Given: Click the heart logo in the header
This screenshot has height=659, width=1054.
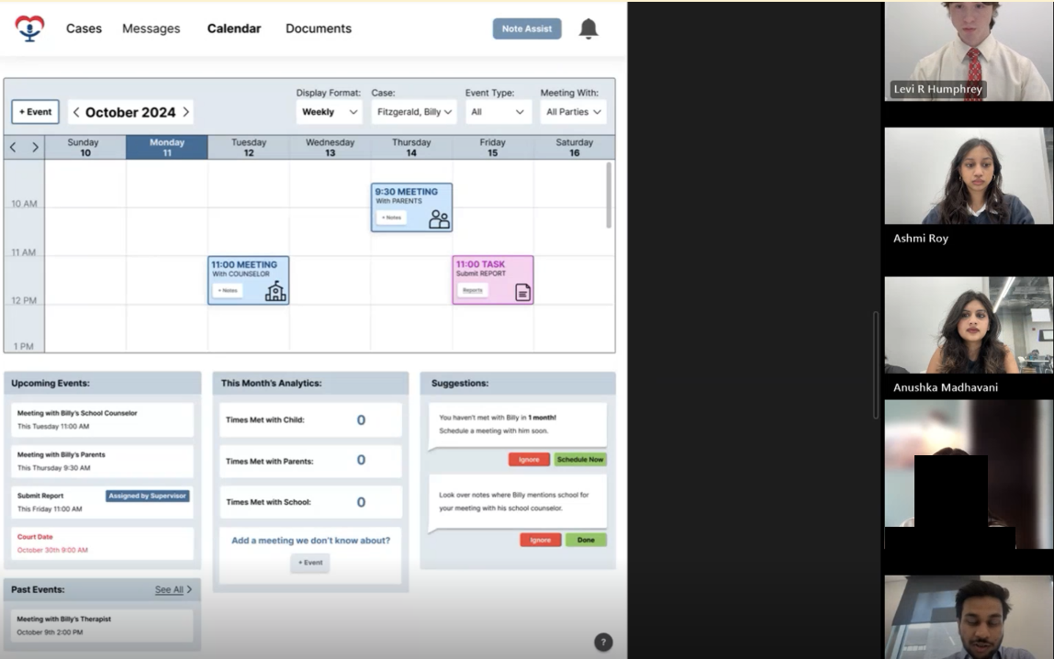Looking at the screenshot, I should click(x=29, y=28).
